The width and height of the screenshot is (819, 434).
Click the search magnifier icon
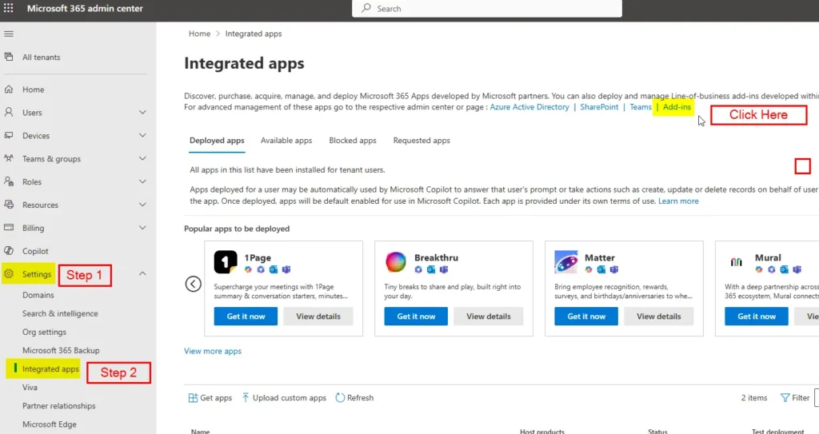[366, 8]
